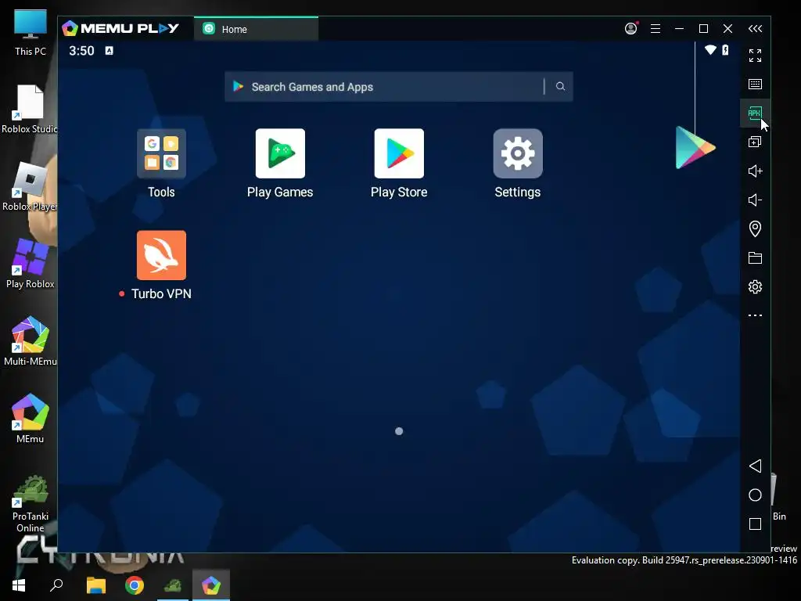Open the MEmu hamburger menu
The width and height of the screenshot is (801, 601).
pos(656,29)
